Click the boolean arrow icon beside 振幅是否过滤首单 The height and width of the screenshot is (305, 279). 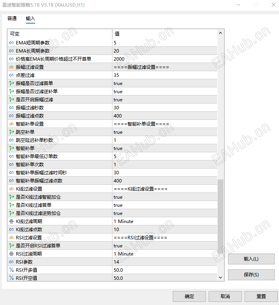[11, 83]
